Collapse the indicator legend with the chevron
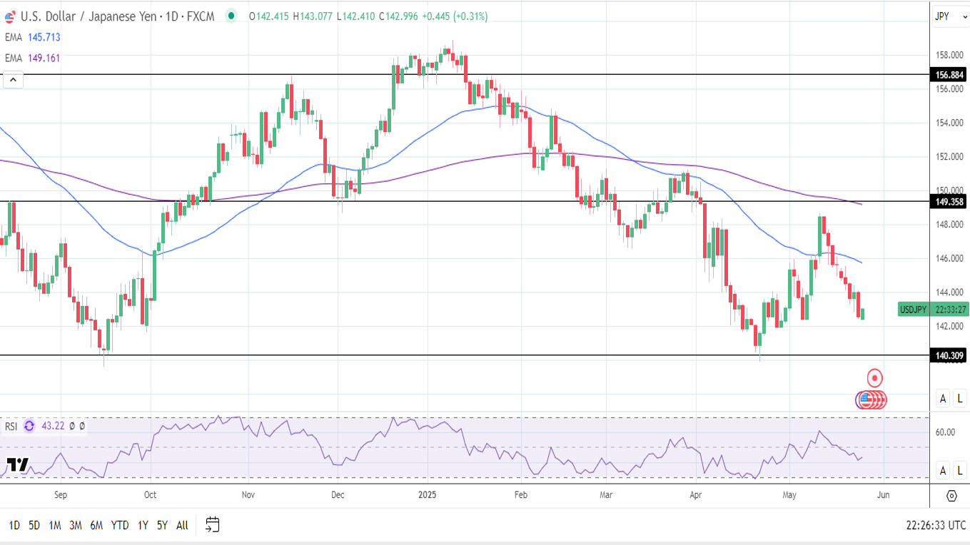This screenshot has height=545, width=970. (13, 80)
